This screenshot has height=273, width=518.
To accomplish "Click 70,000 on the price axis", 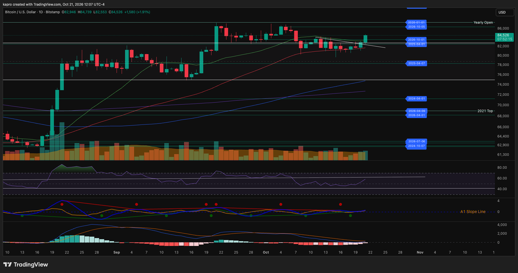I will point(503,105).
